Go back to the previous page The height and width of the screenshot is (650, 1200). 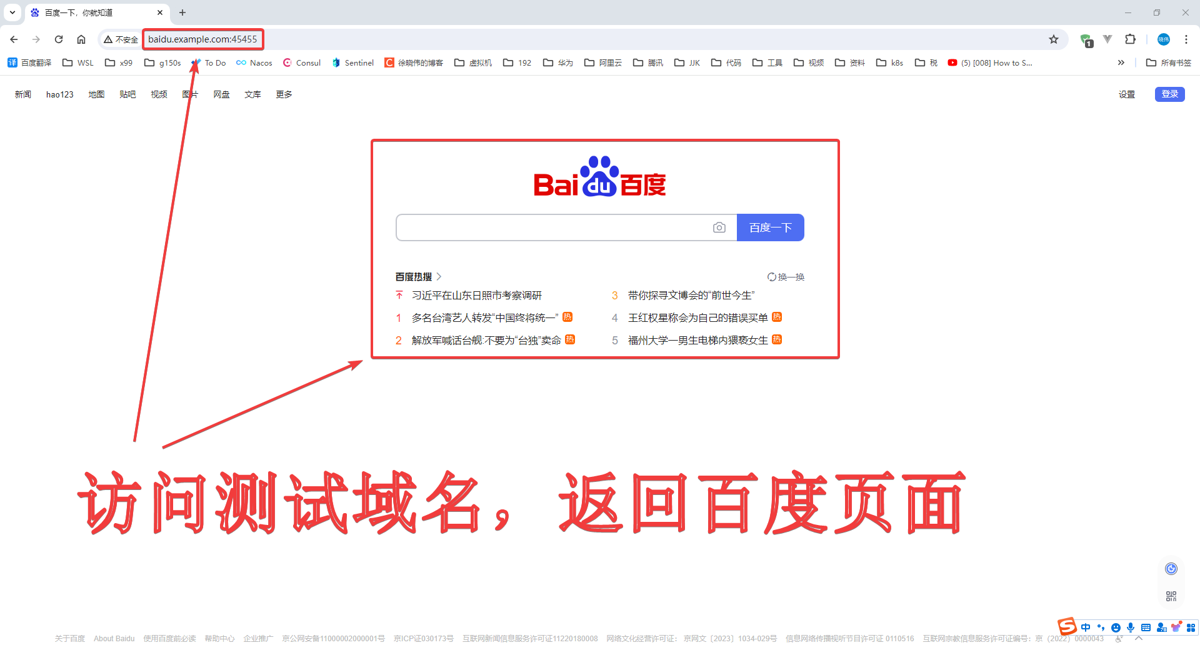coord(14,39)
